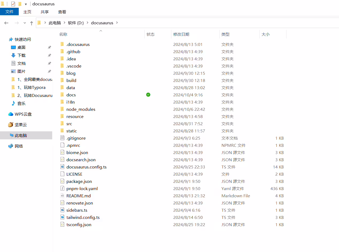Select 快速访问 in the navigation pane

pyautogui.click(x=23, y=39)
